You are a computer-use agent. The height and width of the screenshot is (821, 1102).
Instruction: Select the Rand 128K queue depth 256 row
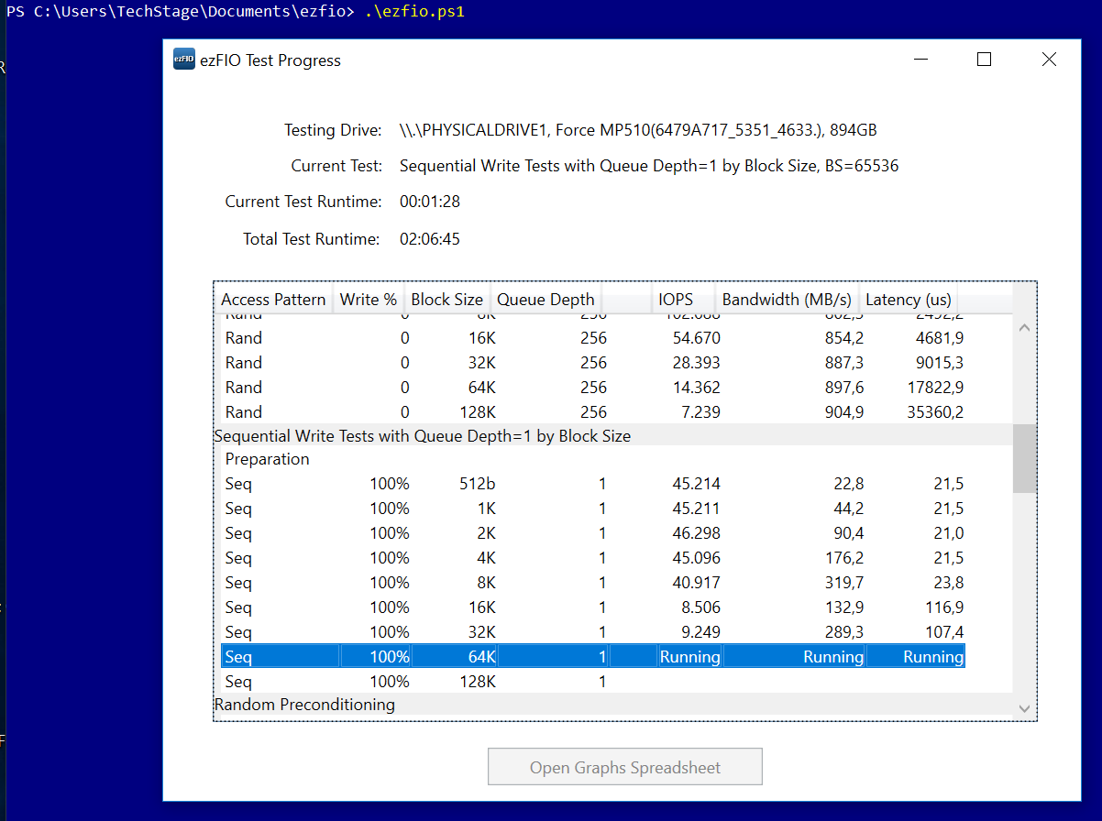coord(591,412)
